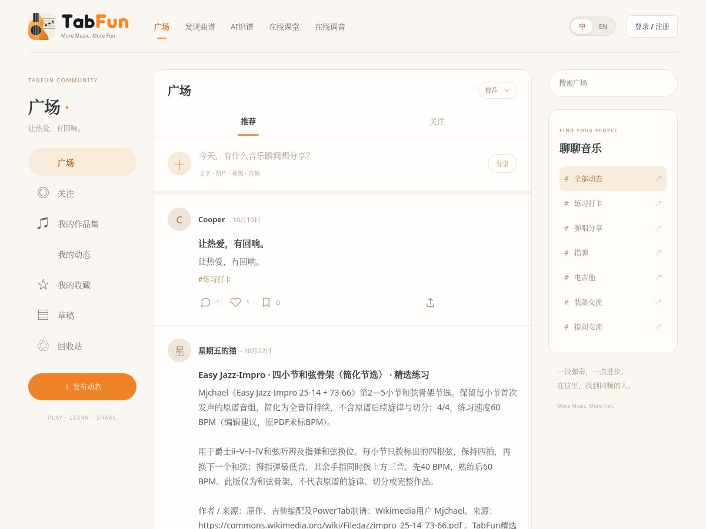The height and width of the screenshot is (529, 706).
Task: Open the Easy Jazz-Impro post title
Action: [x=314, y=374]
